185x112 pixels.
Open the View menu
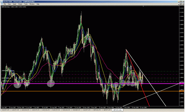(9, 4)
